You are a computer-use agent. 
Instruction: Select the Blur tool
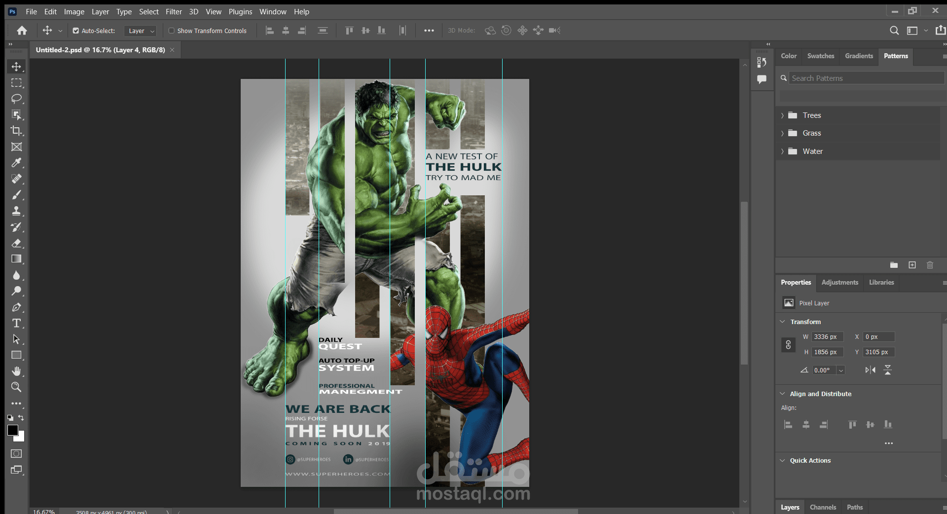pyautogui.click(x=16, y=275)
